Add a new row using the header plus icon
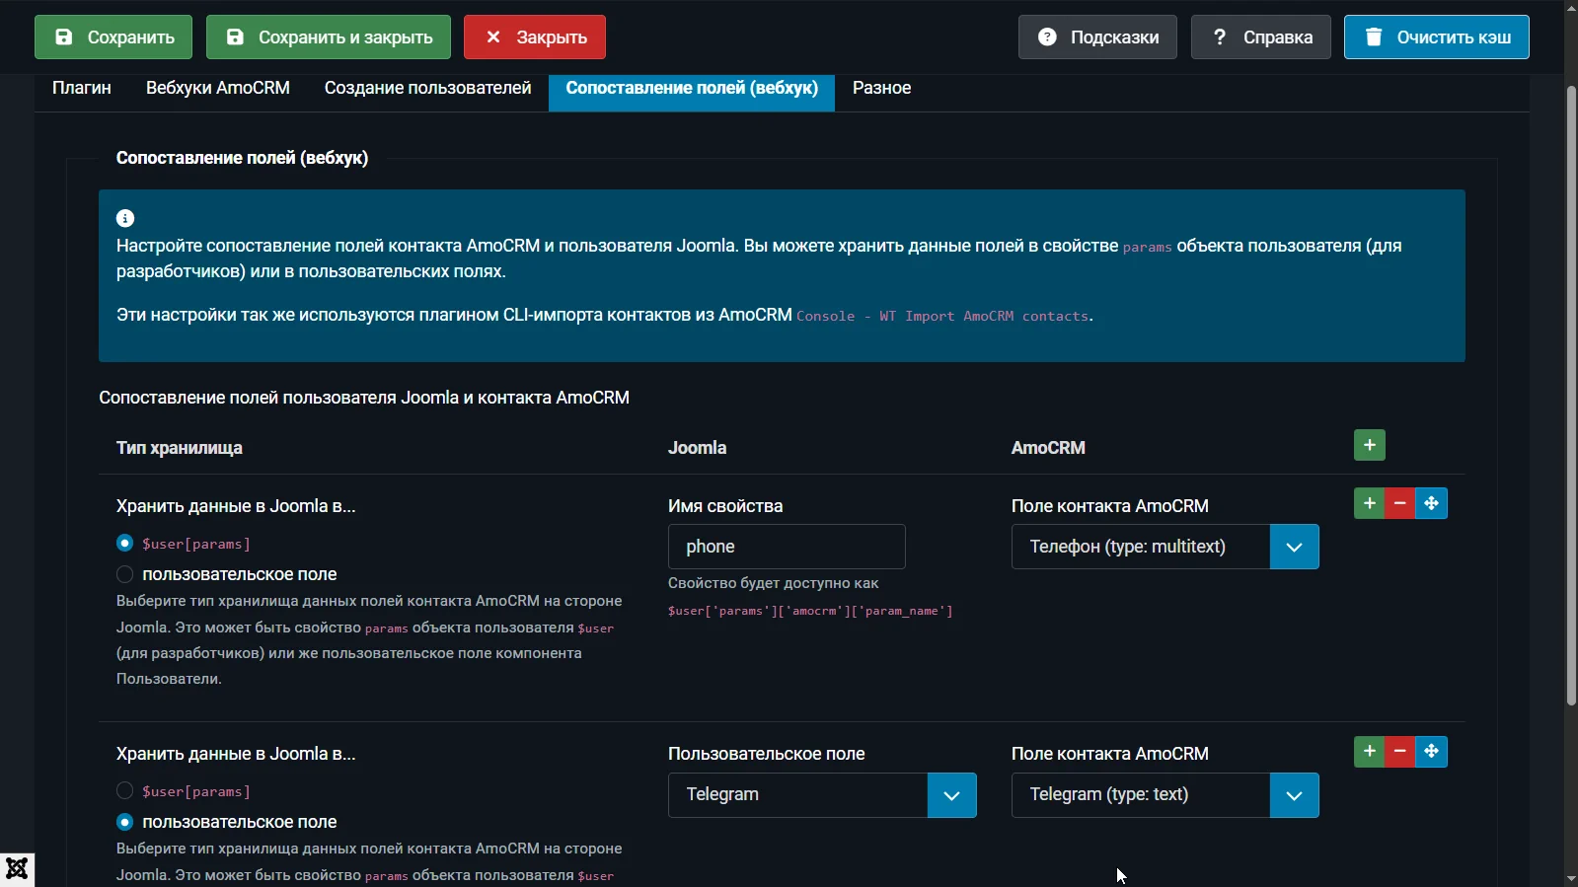 tap(1369, 445)
